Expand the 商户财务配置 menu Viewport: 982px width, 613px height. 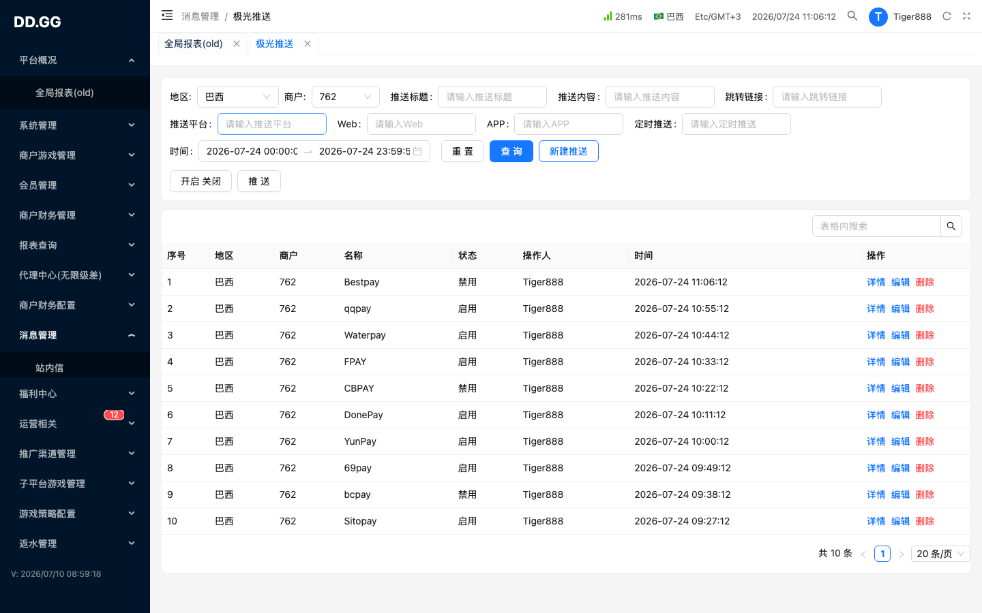pyautogui.click(x=75, y=305)
